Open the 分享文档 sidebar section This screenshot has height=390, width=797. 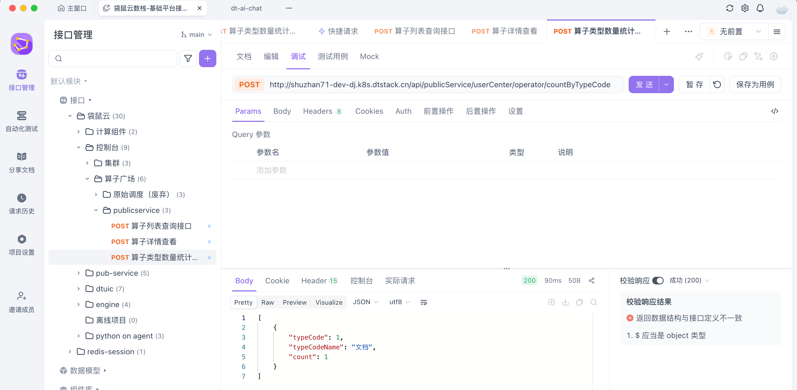click(x=22, y=162)
